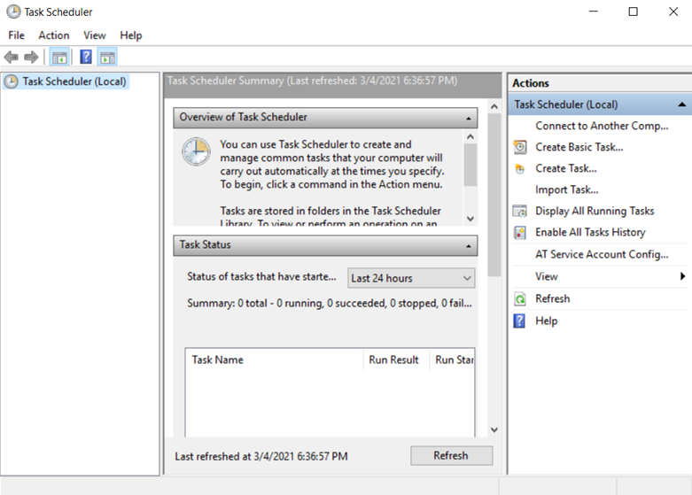The height and width of the screenshot is (495, 692).
Task: Click the Display All Running Tasks icon
Action: point(520,212)
